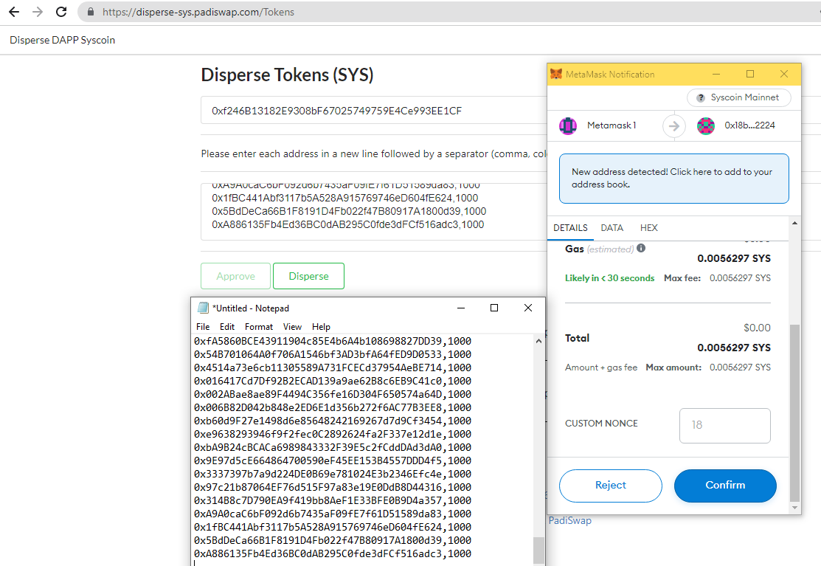Click Notepad line starting 0x9E97d5cE66

click(333, 460)
